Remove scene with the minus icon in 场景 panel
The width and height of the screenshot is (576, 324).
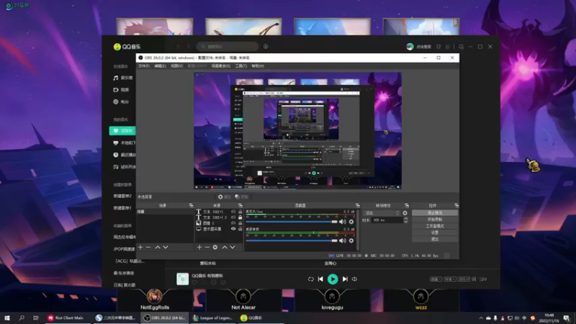pos(148,247)
